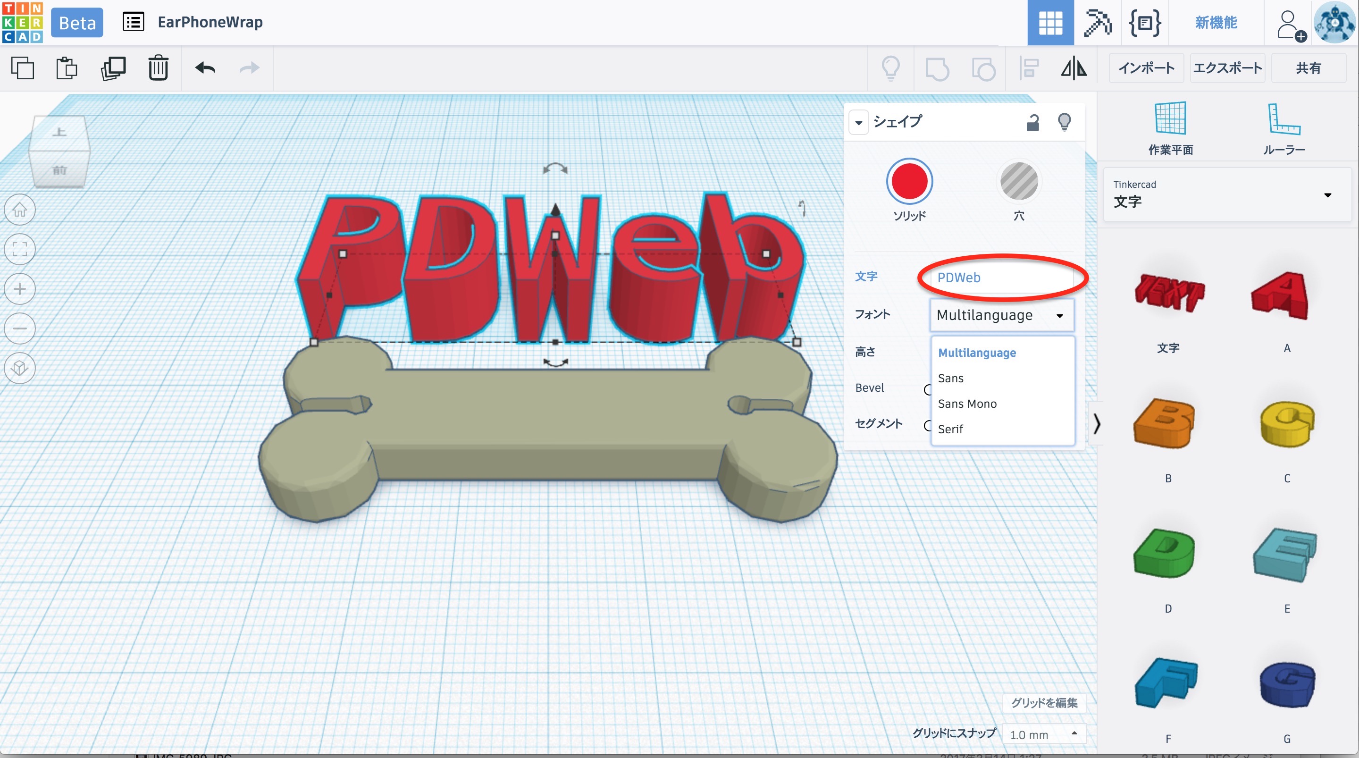Image resolution: width=1359 pixels, height=758 pixels.
Task: Click the duplicate icon in toolbar
Action: 113,68
